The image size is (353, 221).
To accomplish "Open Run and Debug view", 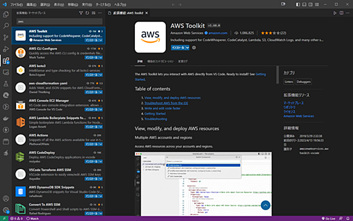I will pyautogui.click(x=6, y=49).
